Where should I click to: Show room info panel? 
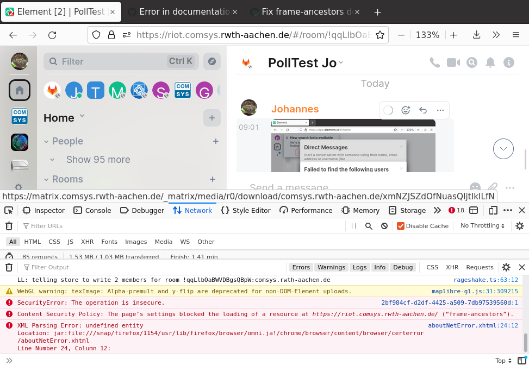point(509,62)
